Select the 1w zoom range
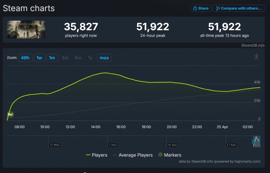Image resolution: width=270 pixels, height=173 pixels. pyautogui.click(x=39, y=58)
